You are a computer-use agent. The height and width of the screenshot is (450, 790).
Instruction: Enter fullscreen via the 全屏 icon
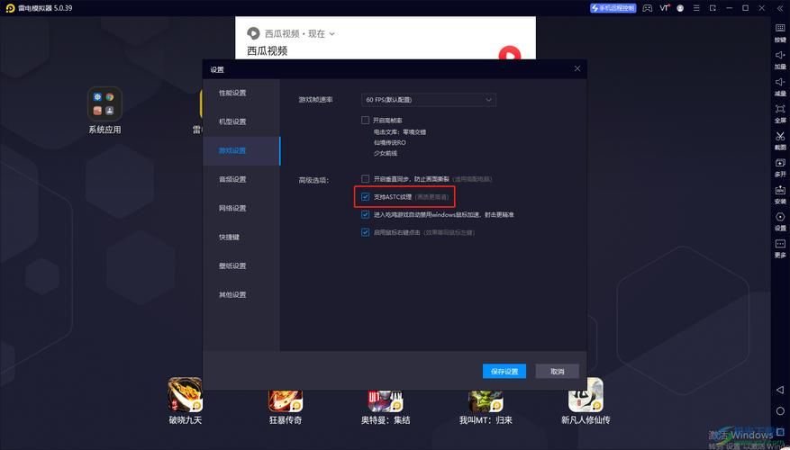(780, 113)
